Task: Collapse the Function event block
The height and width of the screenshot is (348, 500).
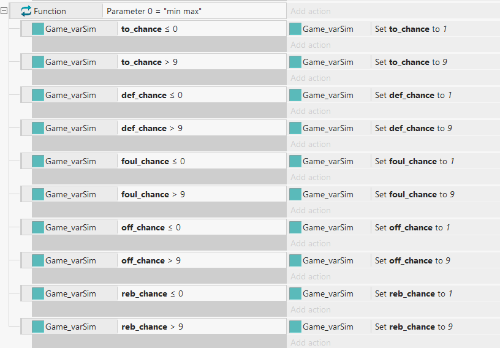Action: click(4, 11)
